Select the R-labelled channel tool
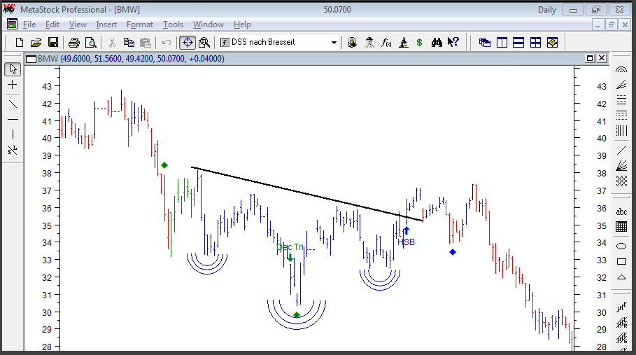The width and height of the screenshot is (636, 355). tap(621, 323)
